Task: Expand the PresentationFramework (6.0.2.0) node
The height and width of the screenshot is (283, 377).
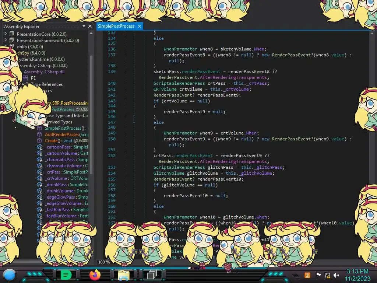Action: click(6, 40)
